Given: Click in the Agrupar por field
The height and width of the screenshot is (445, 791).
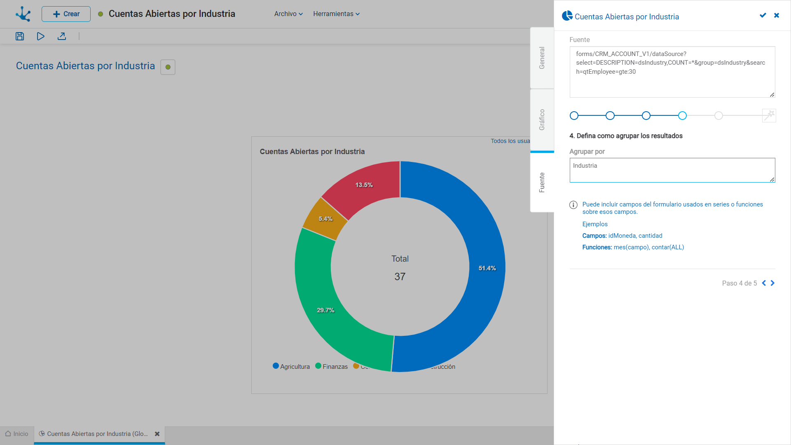Looking at the screenshot, I should pyautogui.click(x=672, y=170).
